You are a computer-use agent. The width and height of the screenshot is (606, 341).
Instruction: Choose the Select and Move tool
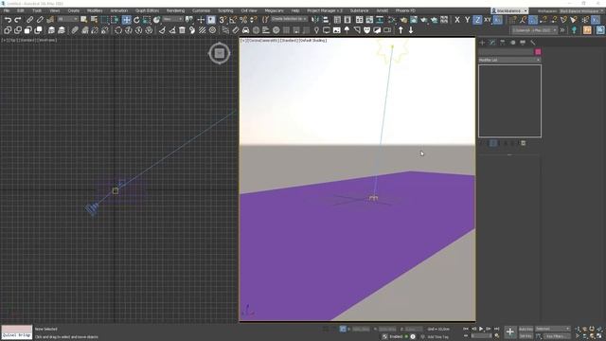click(x=126, y=20)
